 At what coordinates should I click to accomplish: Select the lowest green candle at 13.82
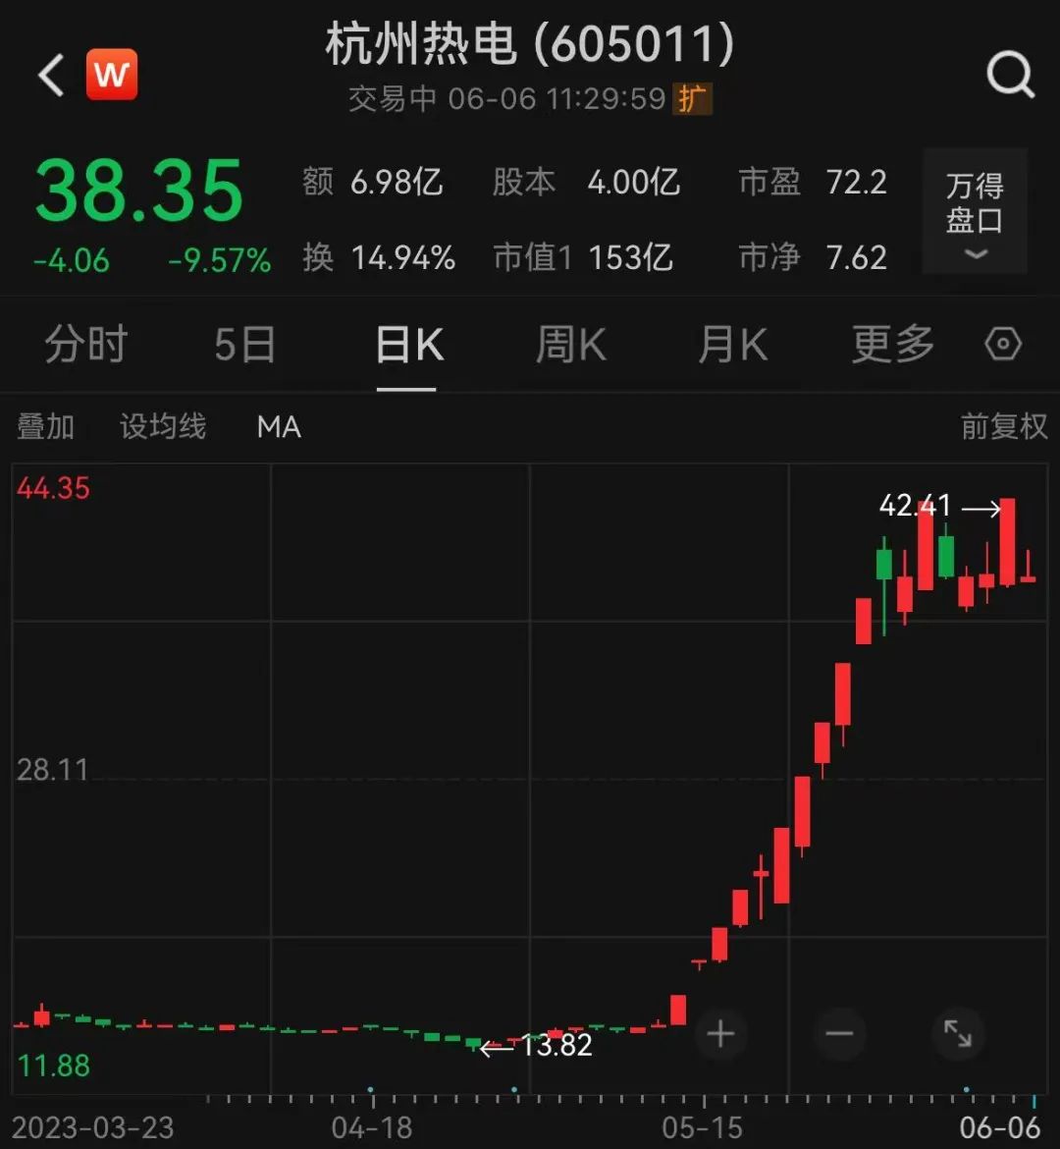click(474, 1044)
